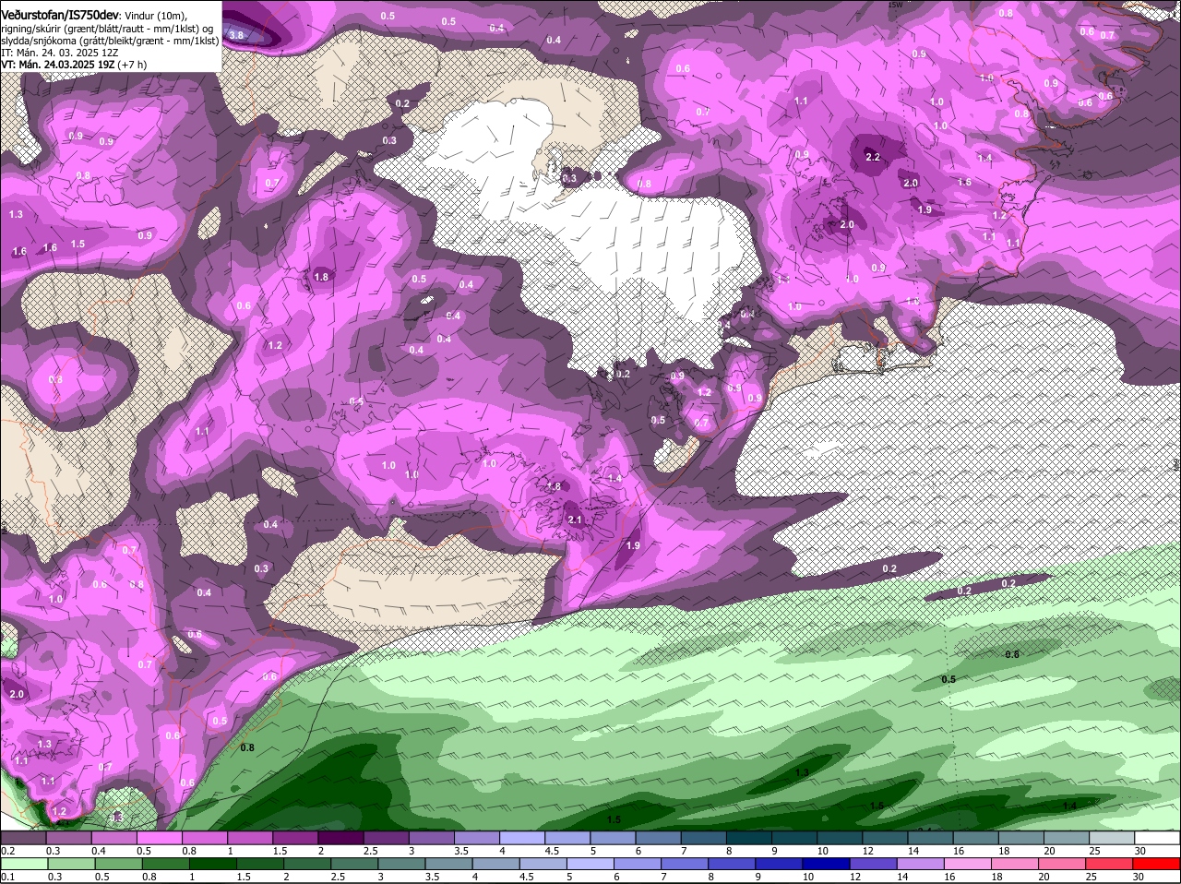Click the 30 label in the top legend row

[x=1139, y=851]
